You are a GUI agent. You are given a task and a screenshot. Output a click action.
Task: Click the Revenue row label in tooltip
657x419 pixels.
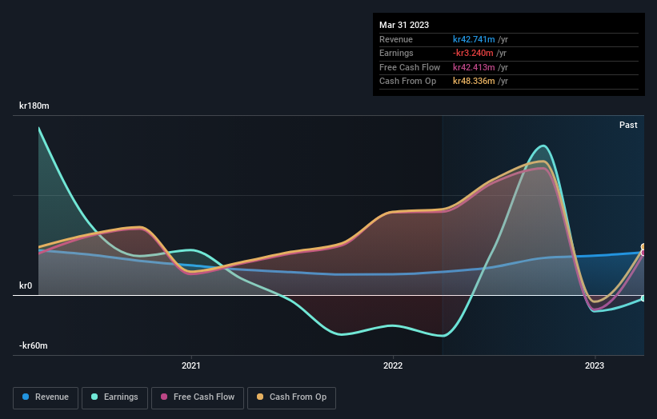(x=396, y=39)
